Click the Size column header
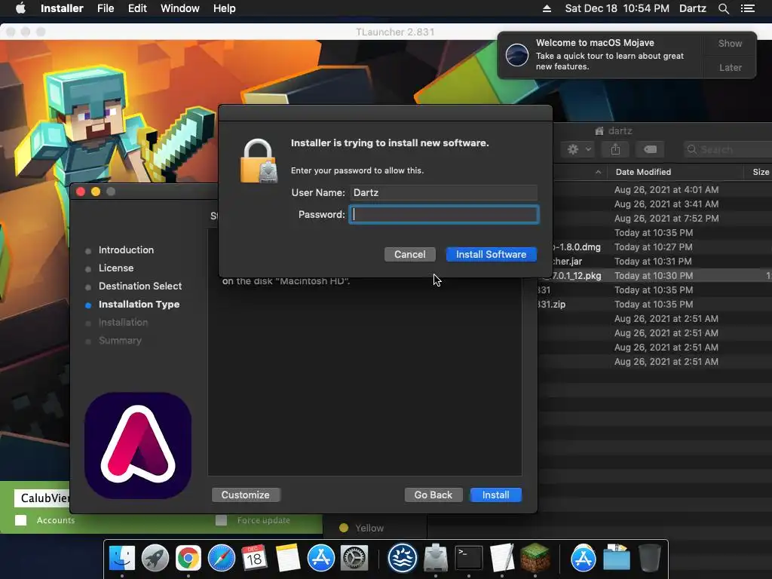Screen dimensions: 772x579 click(760, 172)
